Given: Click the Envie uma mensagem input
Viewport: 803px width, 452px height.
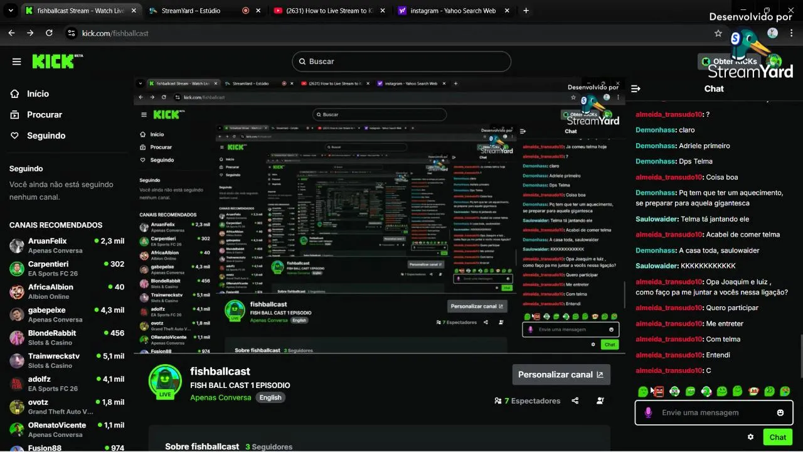Looking at the screenshot, I should 714,412.
